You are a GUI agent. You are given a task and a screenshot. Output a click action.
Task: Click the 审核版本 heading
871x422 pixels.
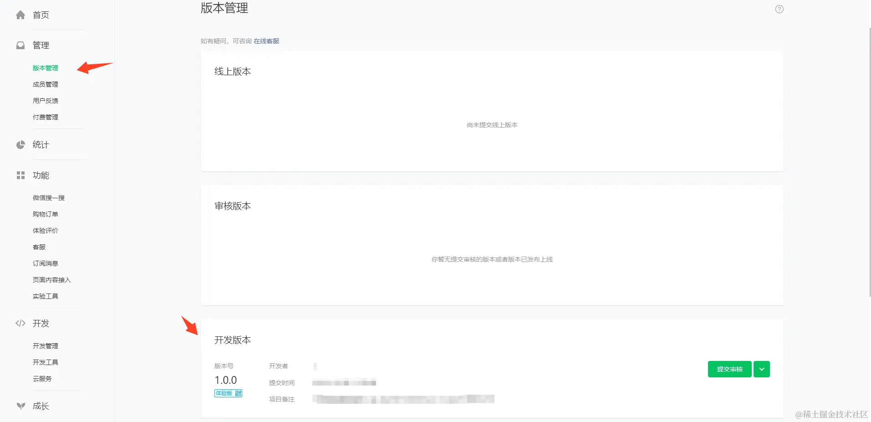[233, 206]
